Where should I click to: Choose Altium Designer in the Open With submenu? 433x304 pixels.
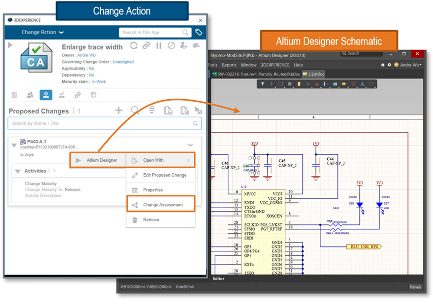[98, 160]
